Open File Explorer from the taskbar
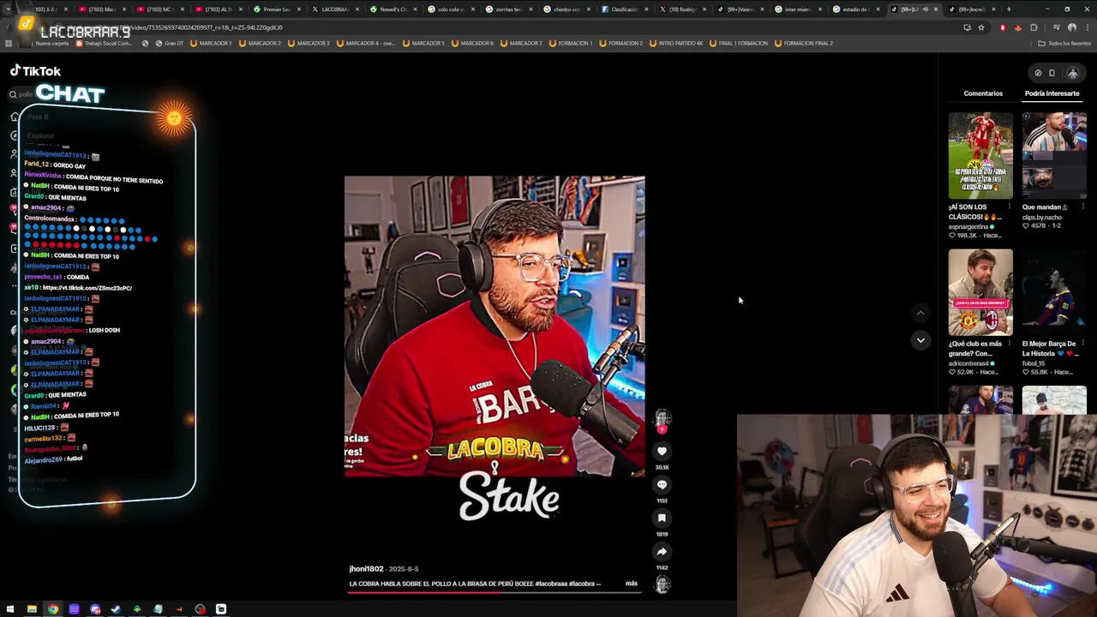 click(x=32, y=609)
